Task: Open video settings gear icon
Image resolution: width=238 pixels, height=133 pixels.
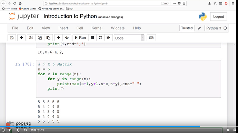Action: [228, 130]
